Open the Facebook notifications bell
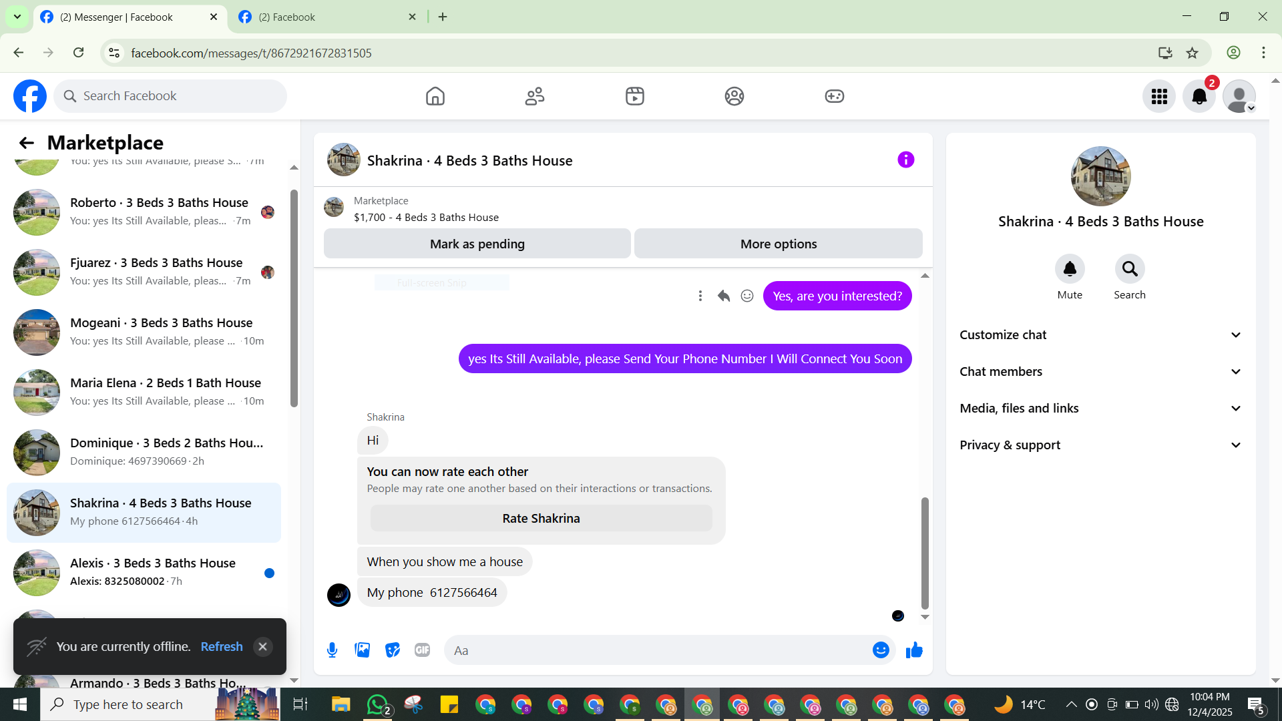The height and width of the screenshot is (721, 1282). point(1199,96)
